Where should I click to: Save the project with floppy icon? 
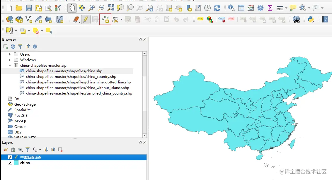coord(29,8)
